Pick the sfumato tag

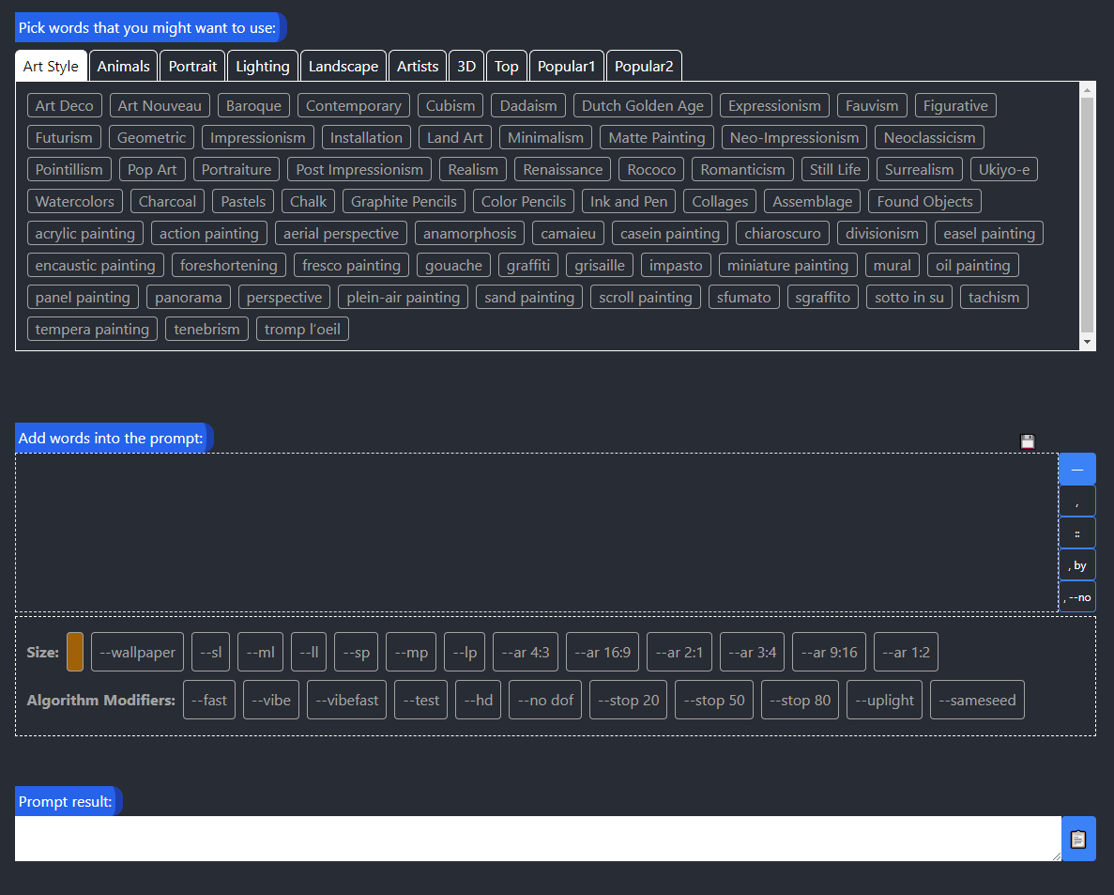pos(744,297)
